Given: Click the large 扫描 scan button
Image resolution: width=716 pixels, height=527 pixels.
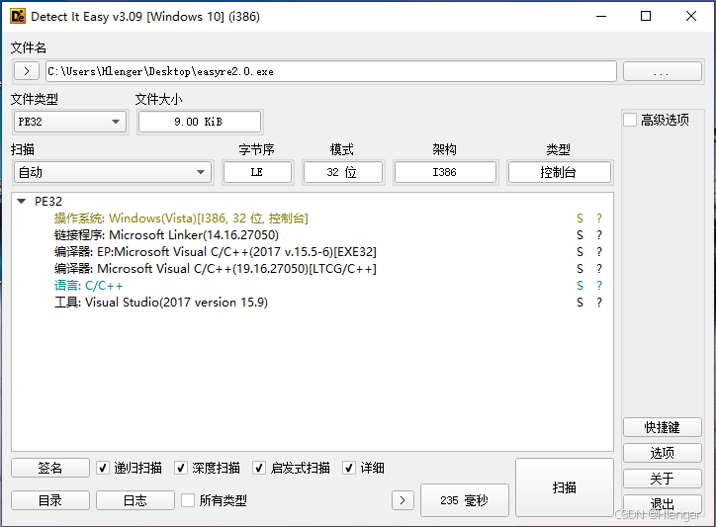Looking at the screenshot, I should (565, 487).
